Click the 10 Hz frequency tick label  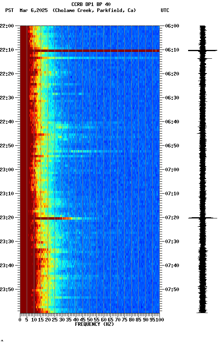(34, 320)
